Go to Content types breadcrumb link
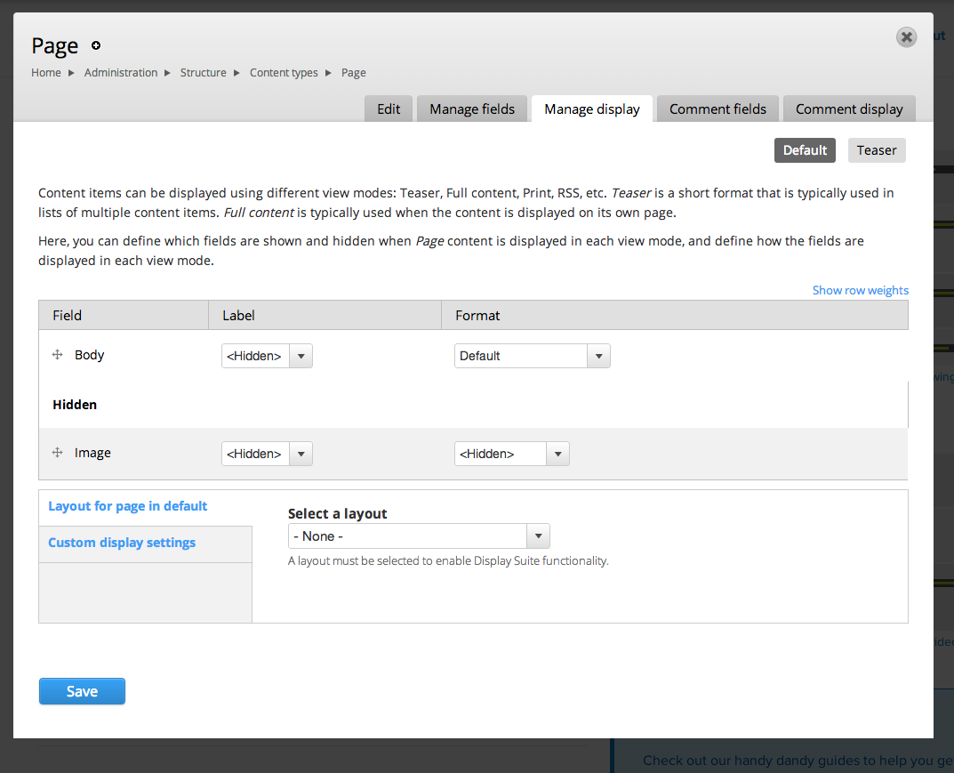 point(284,73)
